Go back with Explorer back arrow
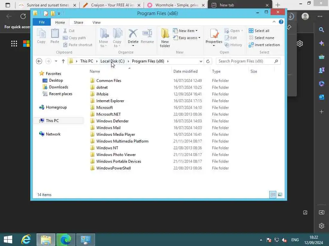The width and height of the screenshot is (329, 246). click(x=39, y=61)
